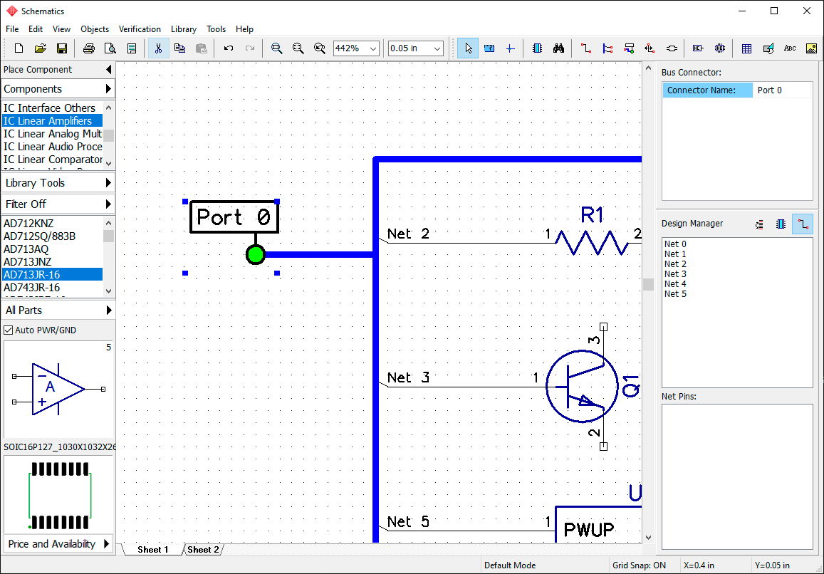
Task: Toggle the Auto PWR/GND checkbox
Action: (x=9, y=330)
